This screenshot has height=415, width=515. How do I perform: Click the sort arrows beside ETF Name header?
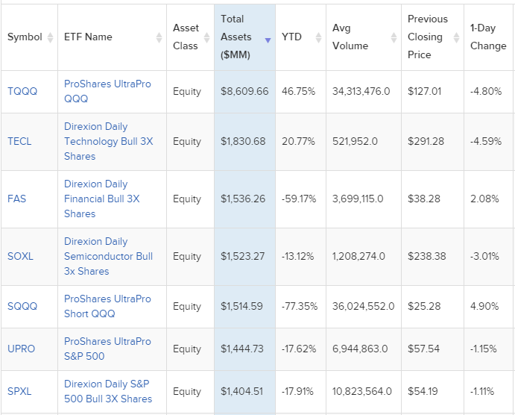(x=159, y=37)
